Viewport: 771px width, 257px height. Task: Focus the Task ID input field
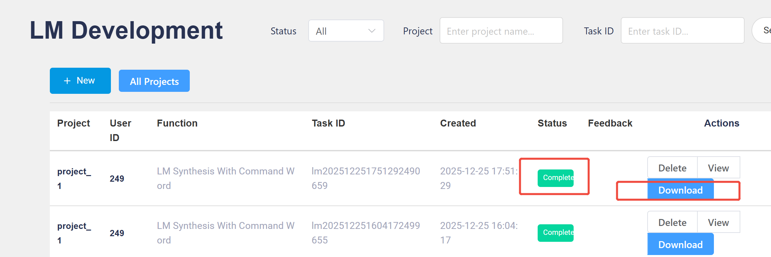point(682,31)
